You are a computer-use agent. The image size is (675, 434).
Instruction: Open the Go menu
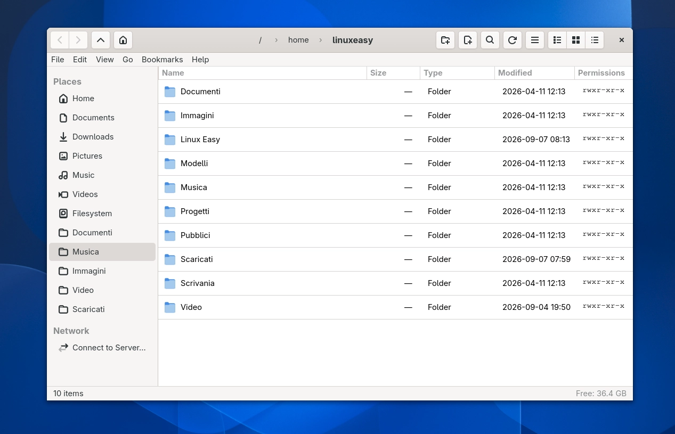(128, 60)
